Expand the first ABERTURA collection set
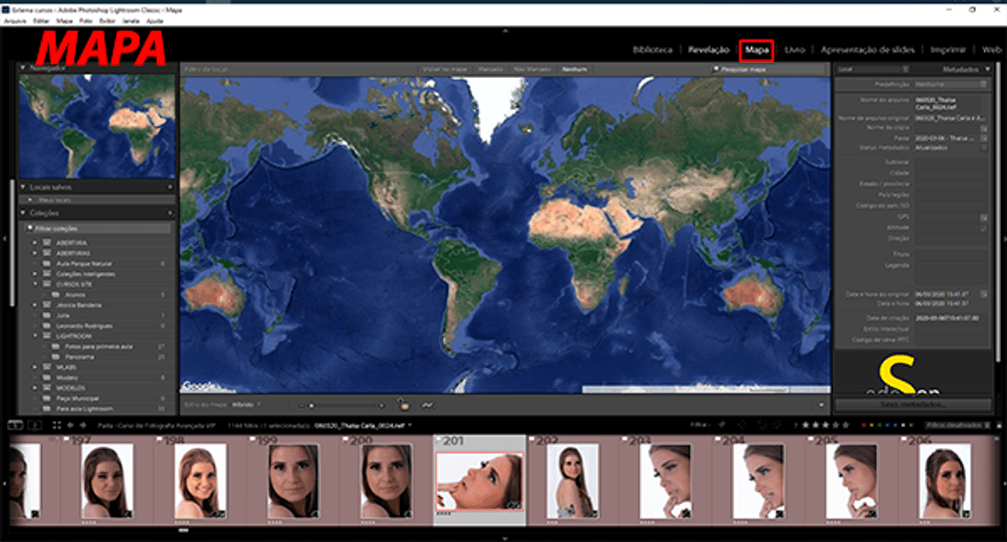This screenshot has height=542, width=1007. click(x=36, y=242)
